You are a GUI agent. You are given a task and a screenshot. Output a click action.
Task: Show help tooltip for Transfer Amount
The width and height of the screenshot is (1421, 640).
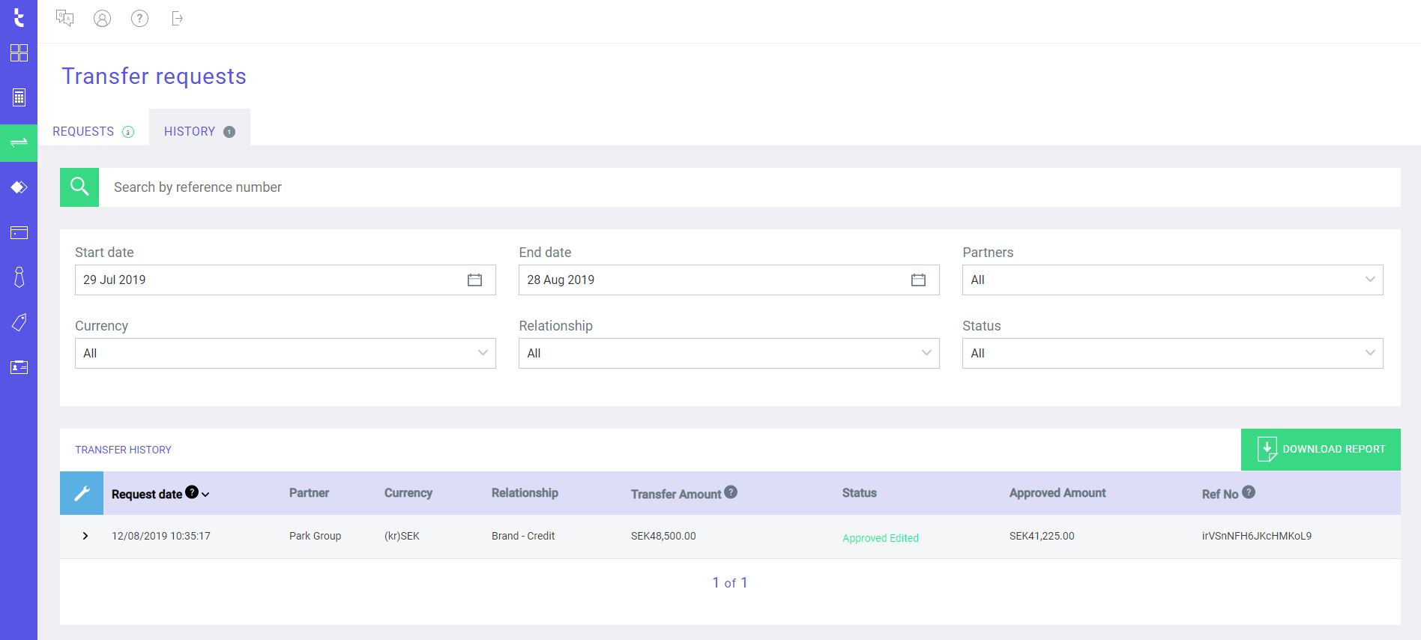731,492
